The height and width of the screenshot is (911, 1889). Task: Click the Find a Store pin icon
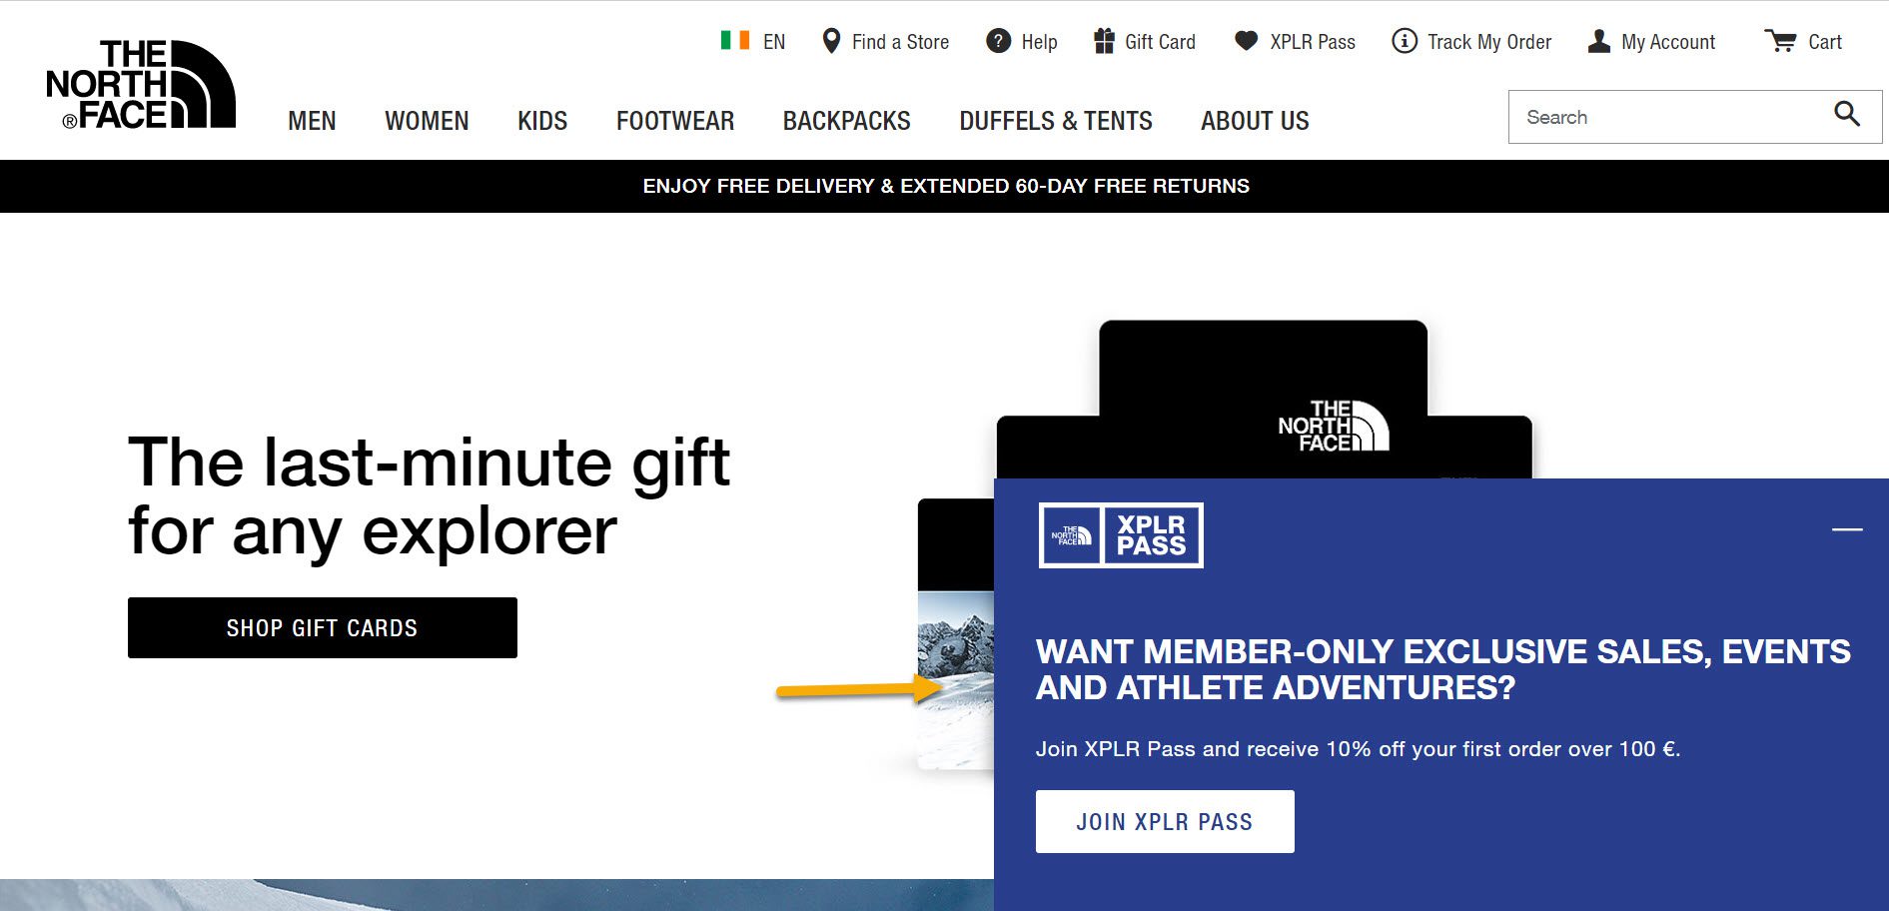[x=830, y=41]
